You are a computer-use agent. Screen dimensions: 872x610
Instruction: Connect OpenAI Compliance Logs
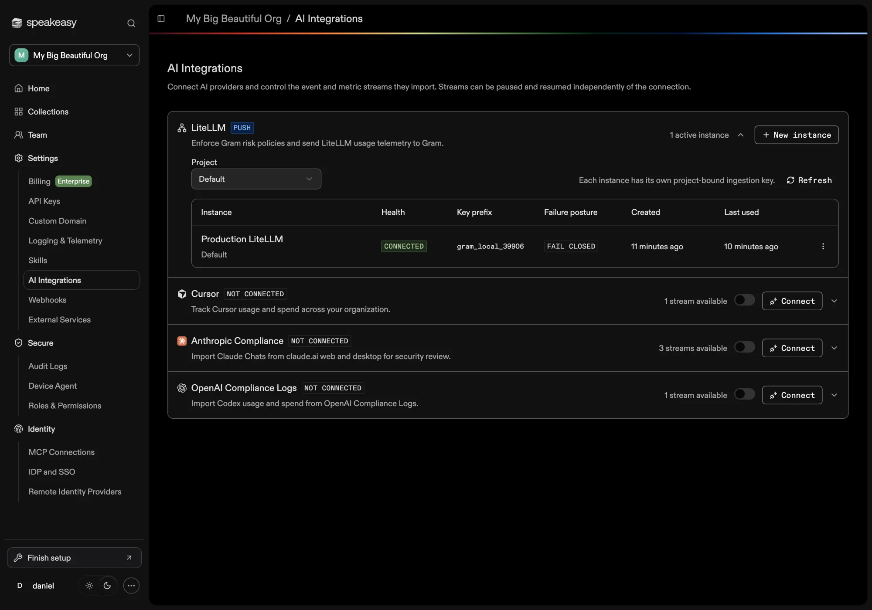[x=792, y=395]
